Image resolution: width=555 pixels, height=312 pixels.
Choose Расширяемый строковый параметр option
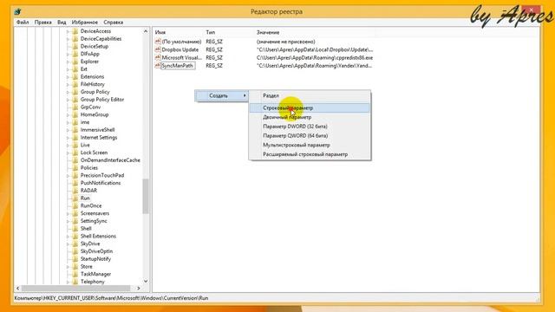pos(310,154)
